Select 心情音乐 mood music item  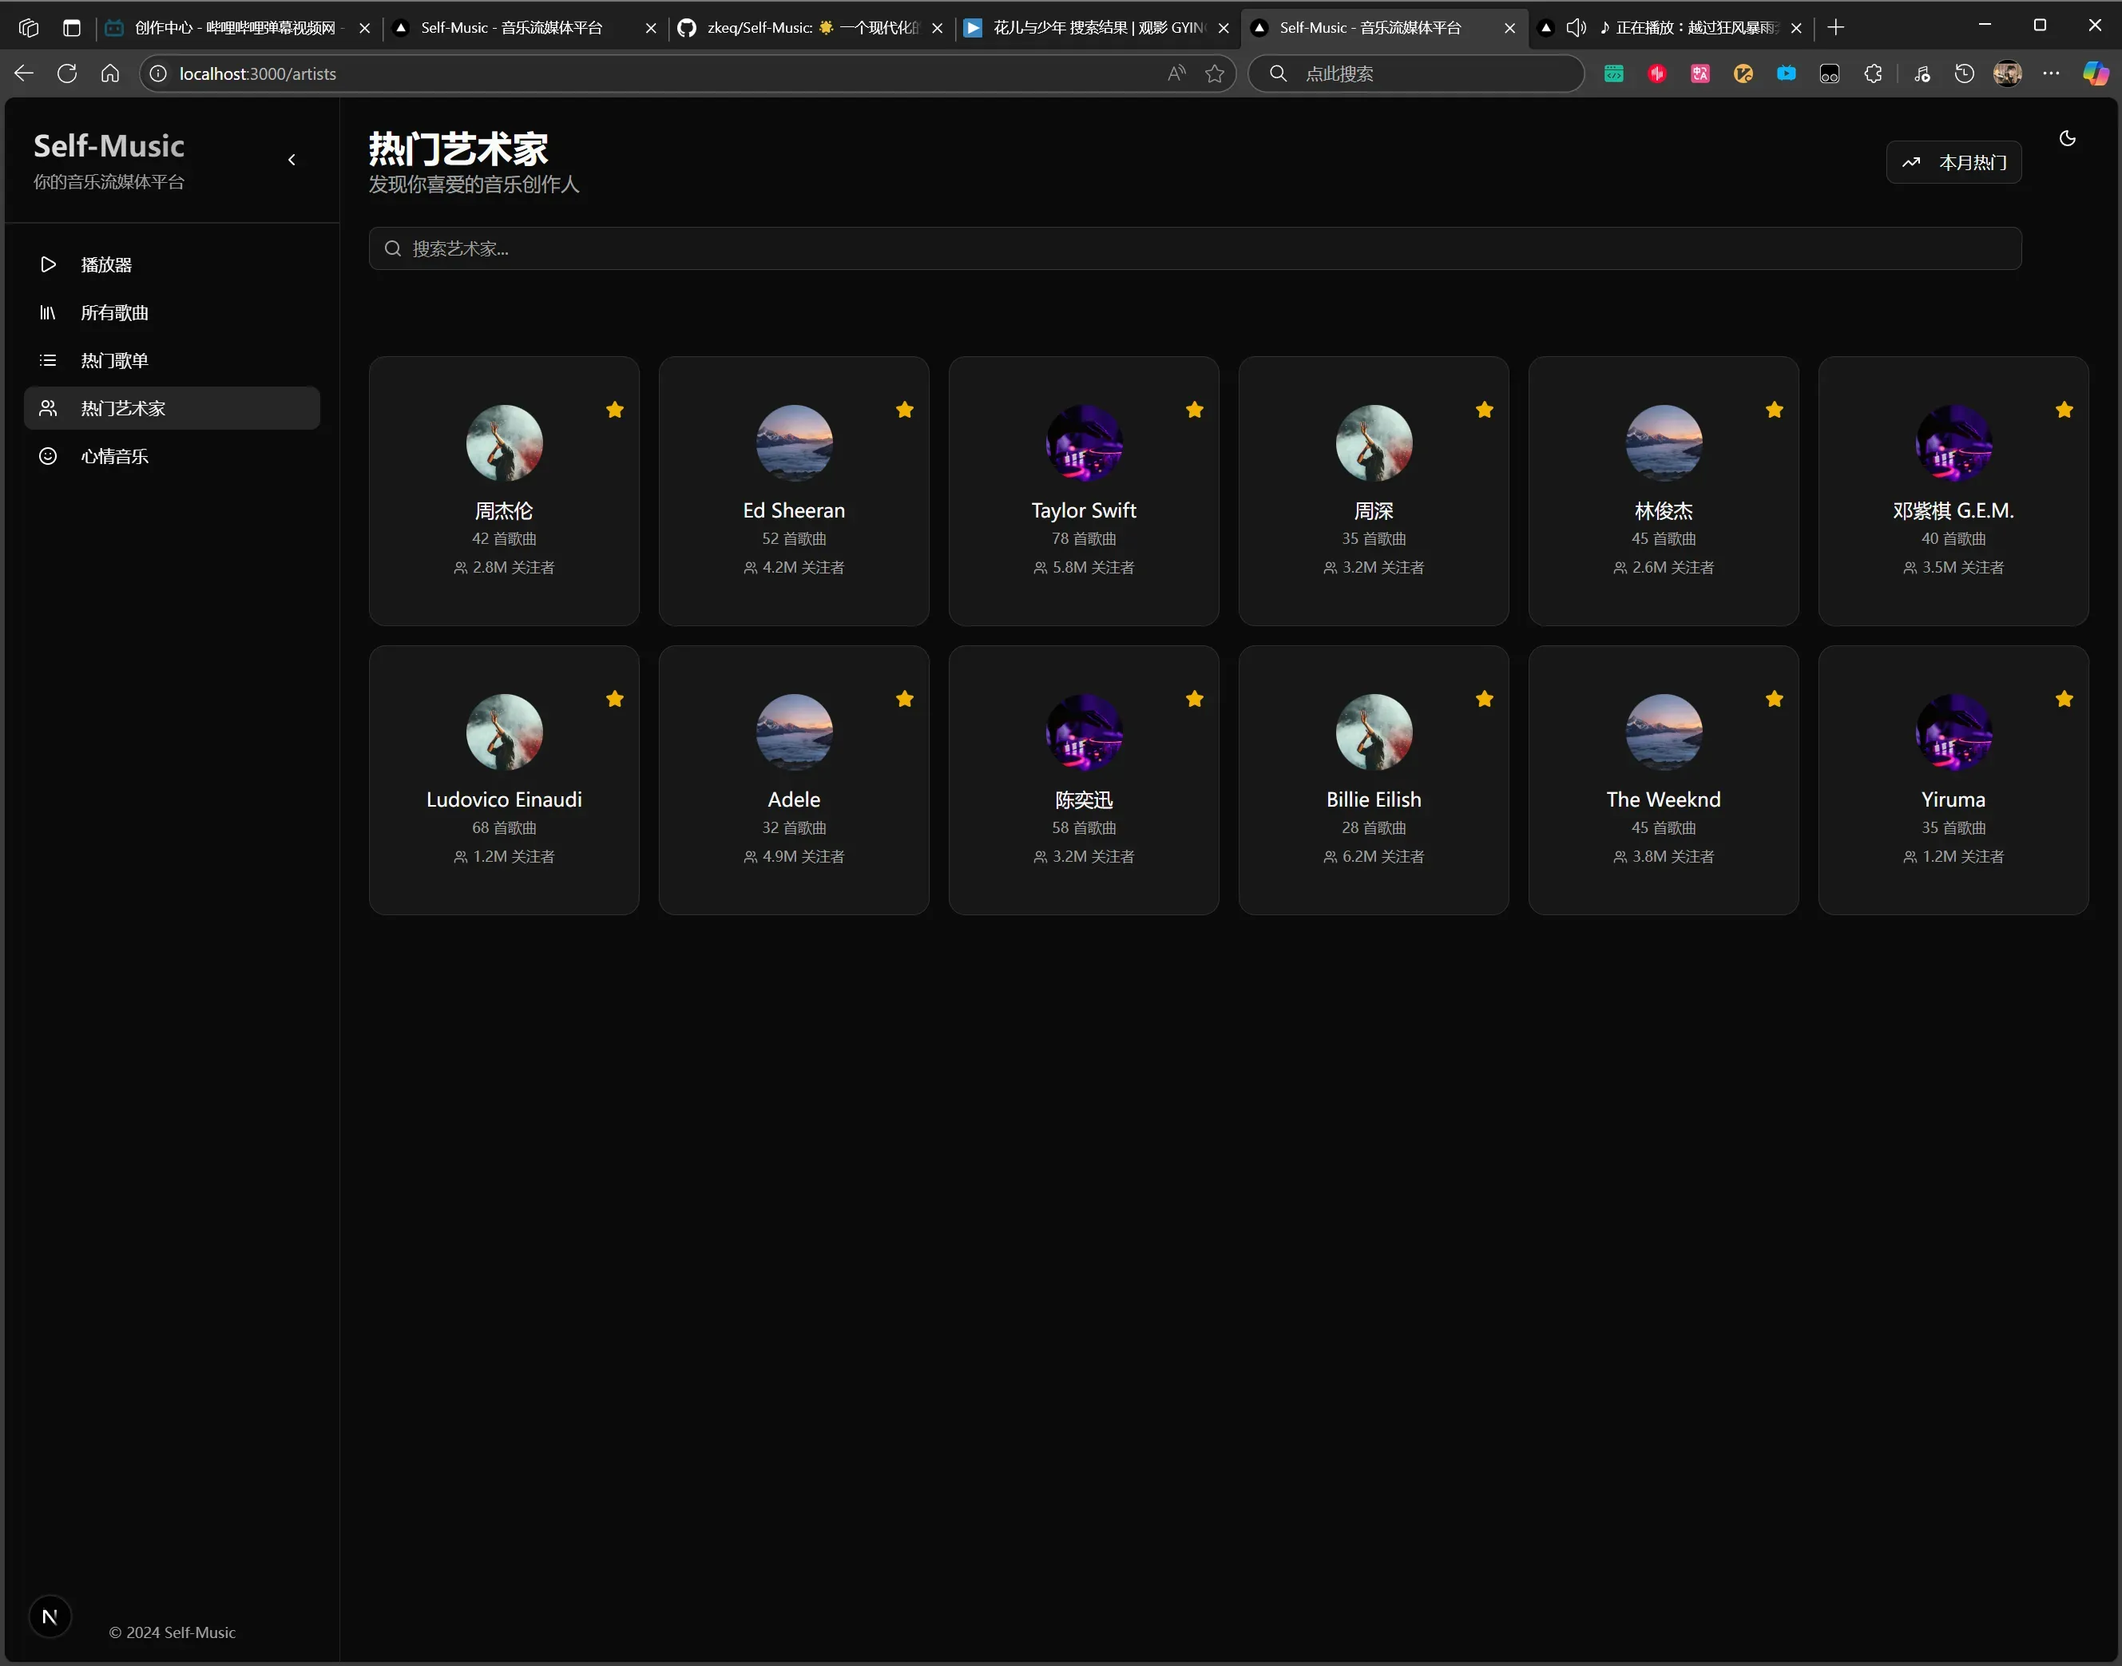(114, 455)
